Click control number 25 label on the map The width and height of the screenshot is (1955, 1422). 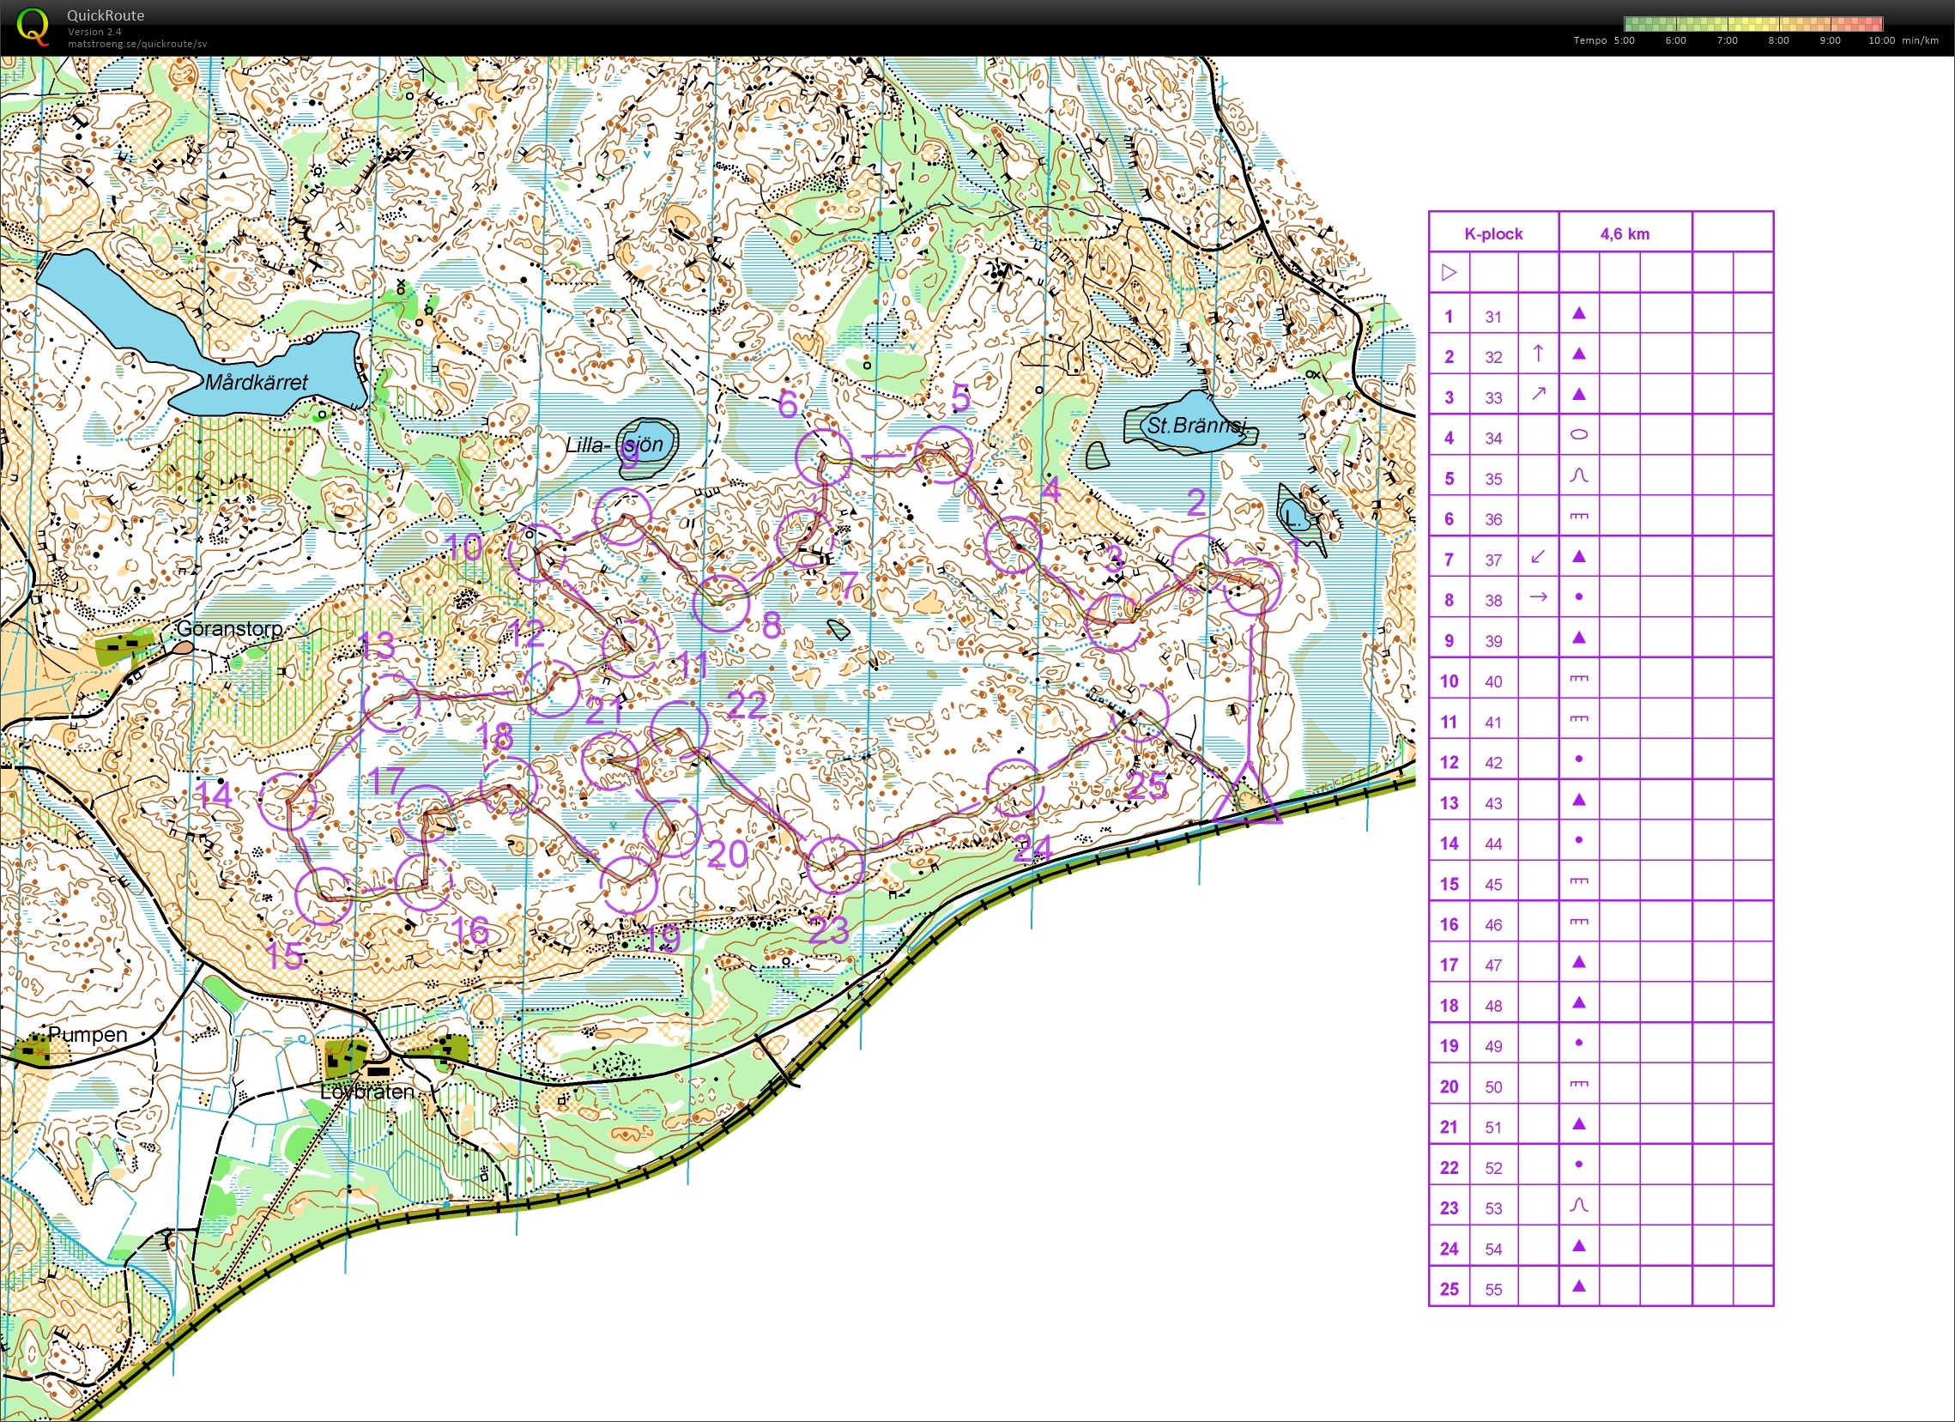1147,785
